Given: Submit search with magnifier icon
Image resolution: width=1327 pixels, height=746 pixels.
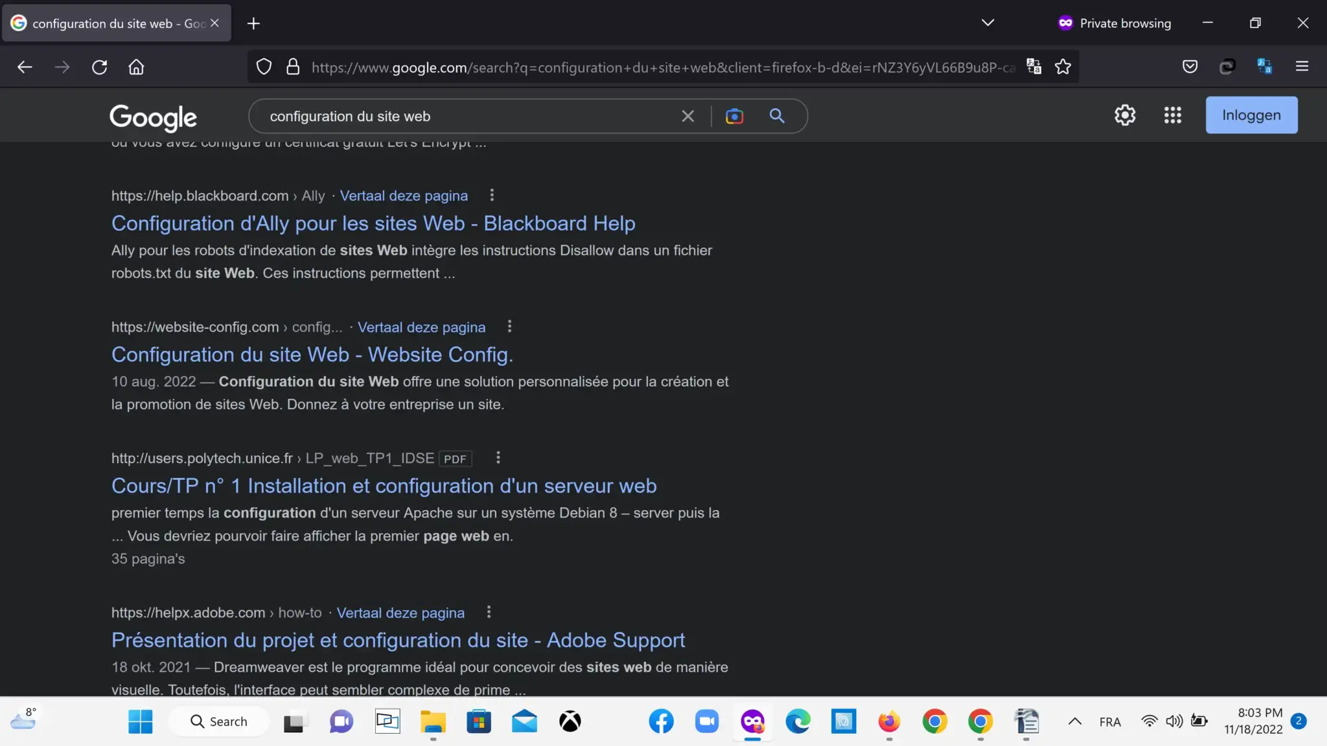Looking at the screenshot, I should [x=777, y=116].
